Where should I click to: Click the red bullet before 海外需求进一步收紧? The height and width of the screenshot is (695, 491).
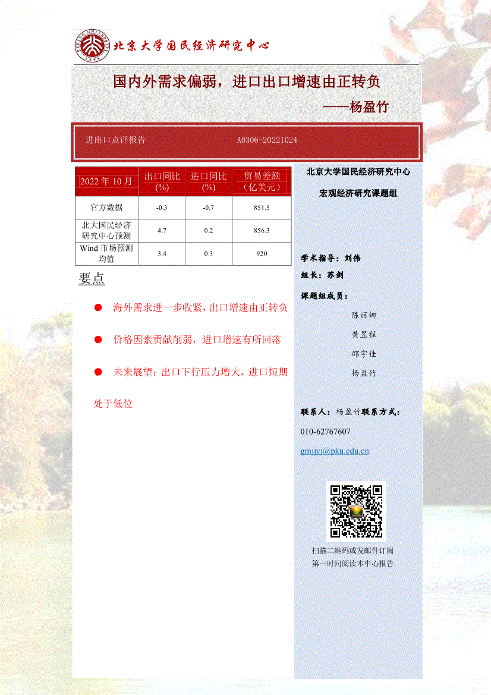(x=98, y=308)
